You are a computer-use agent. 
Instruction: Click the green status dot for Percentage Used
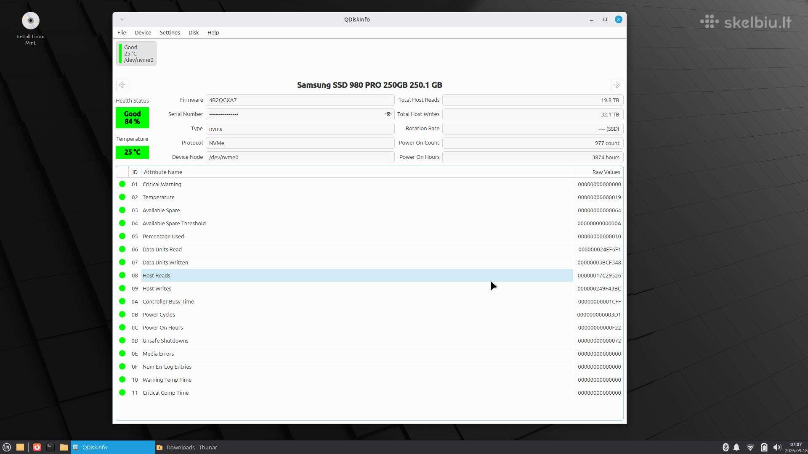[x=122, y=236]
